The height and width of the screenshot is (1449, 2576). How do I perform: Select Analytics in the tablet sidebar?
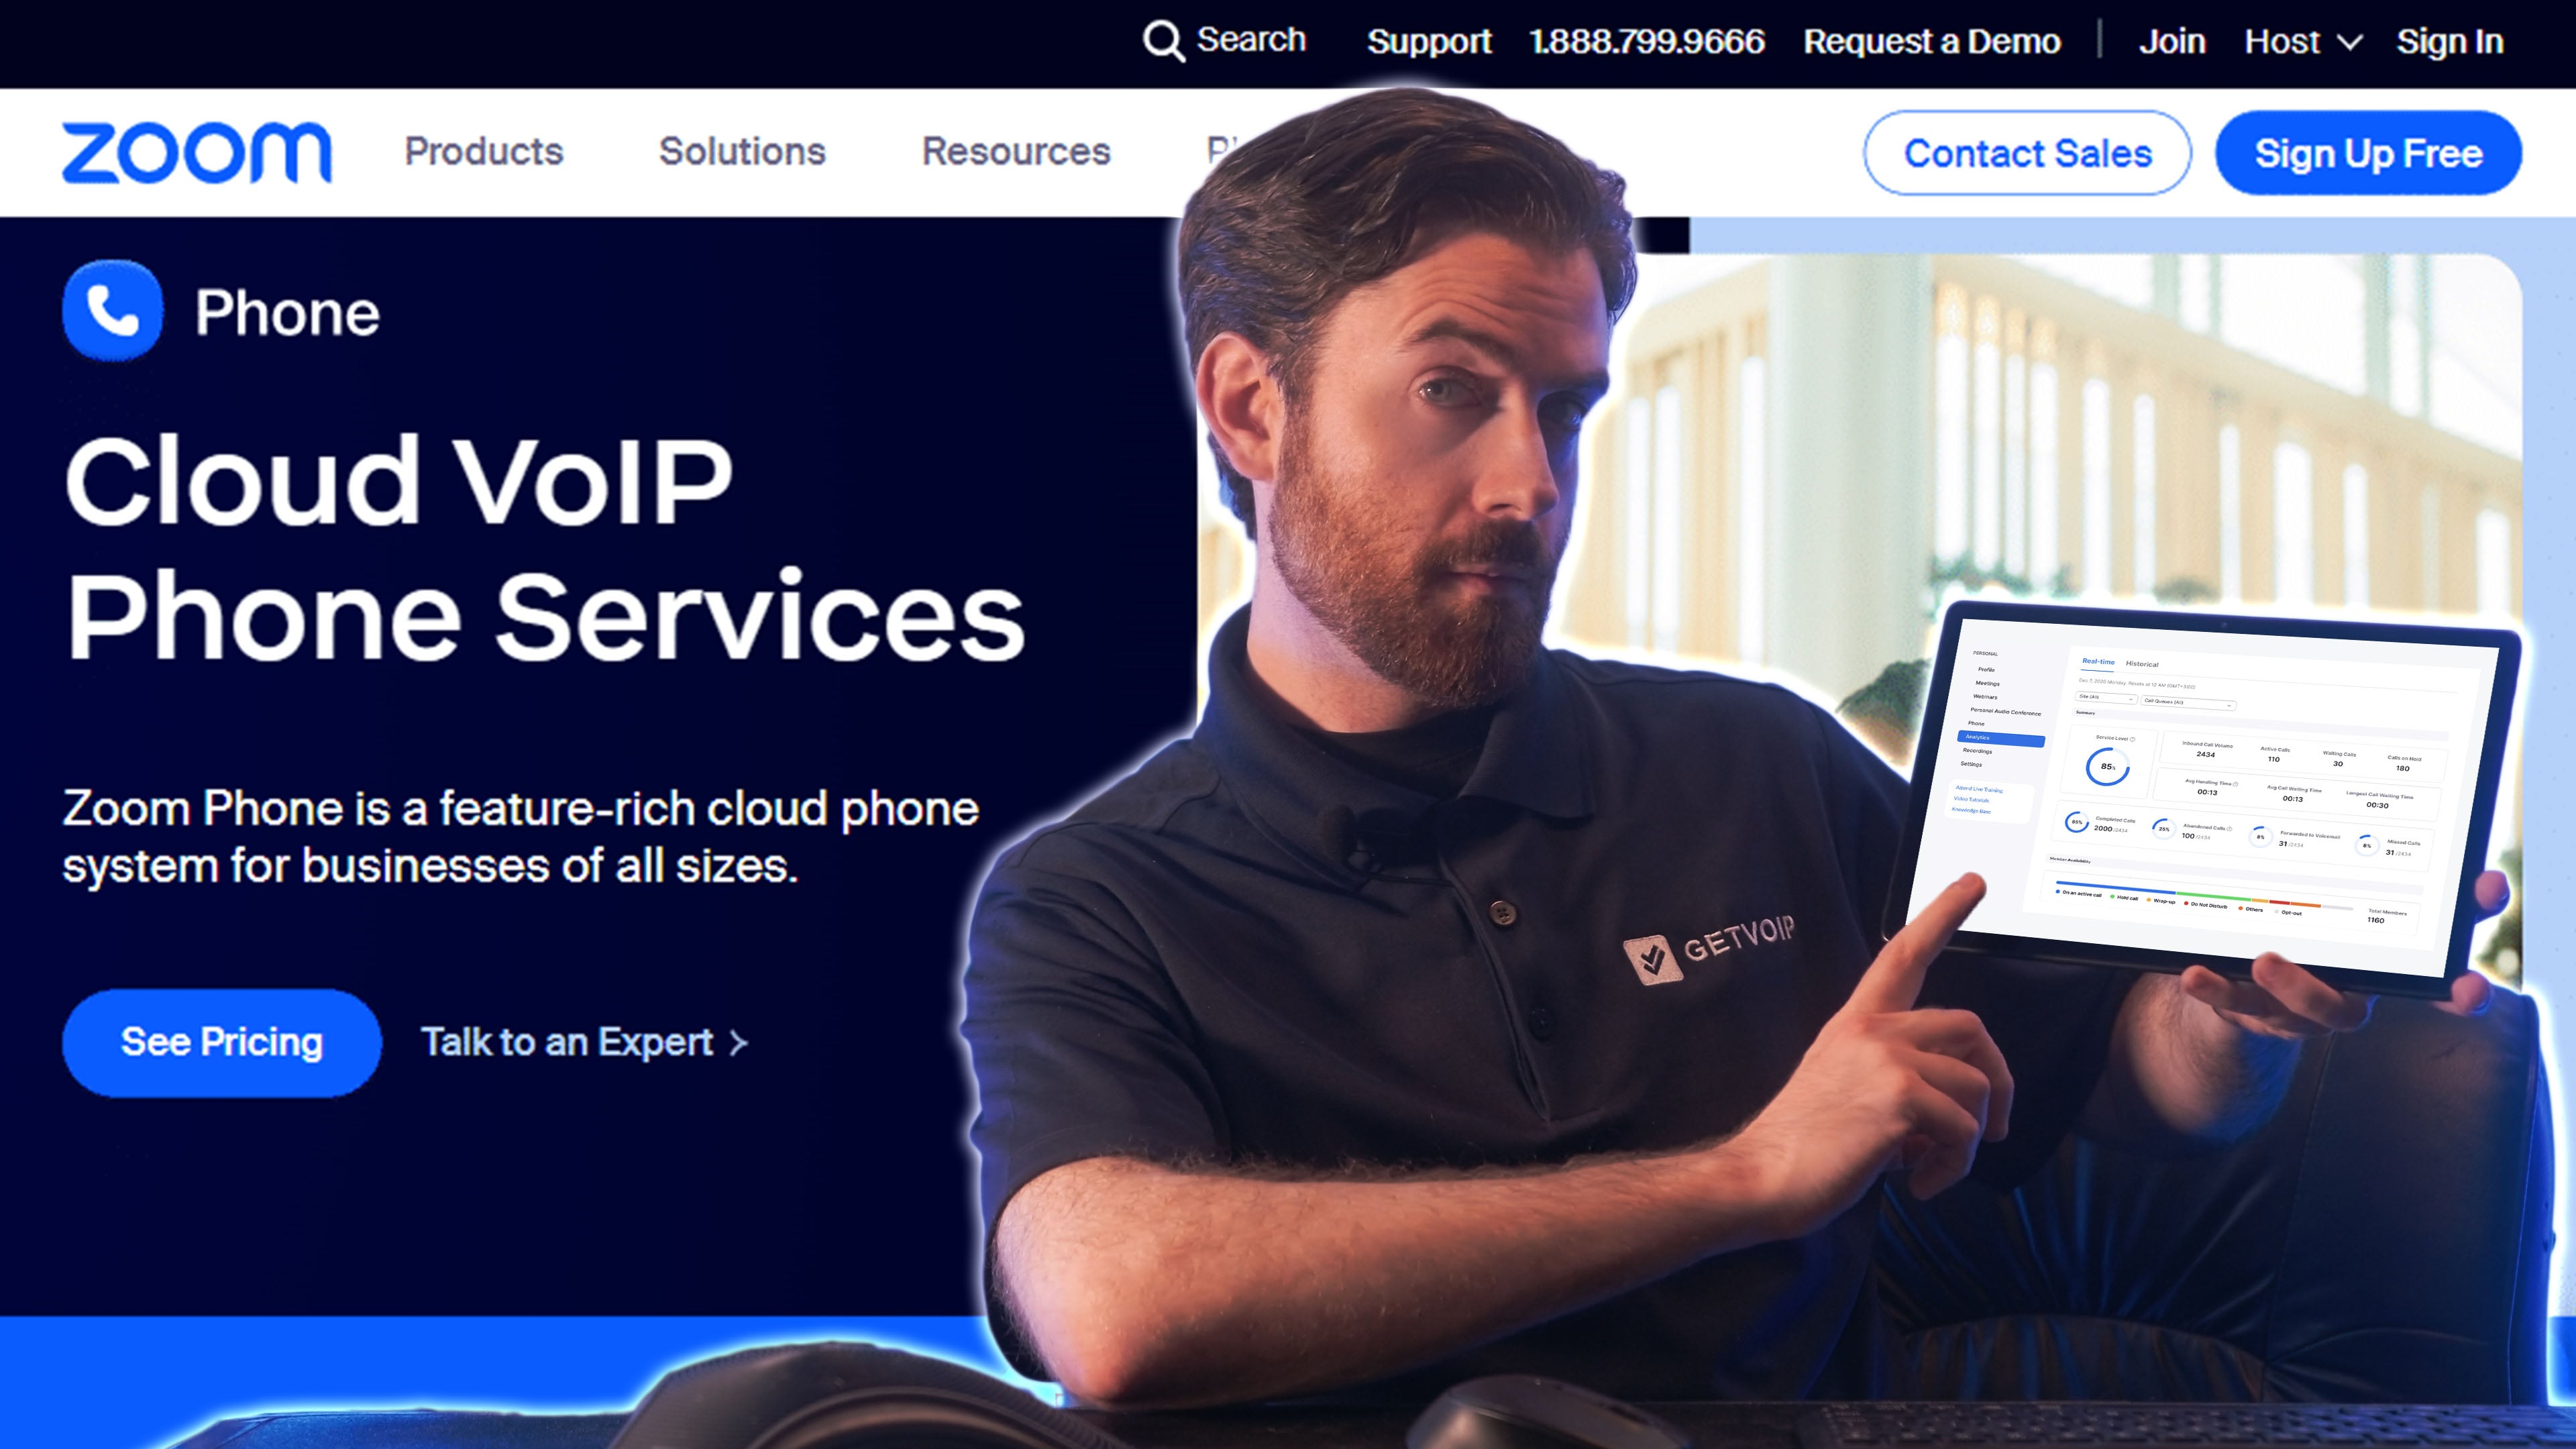2000,738
